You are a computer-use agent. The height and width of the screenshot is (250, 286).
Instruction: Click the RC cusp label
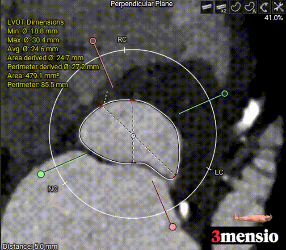122,40
